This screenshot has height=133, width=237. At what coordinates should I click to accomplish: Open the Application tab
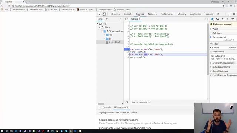pos(196,14)
